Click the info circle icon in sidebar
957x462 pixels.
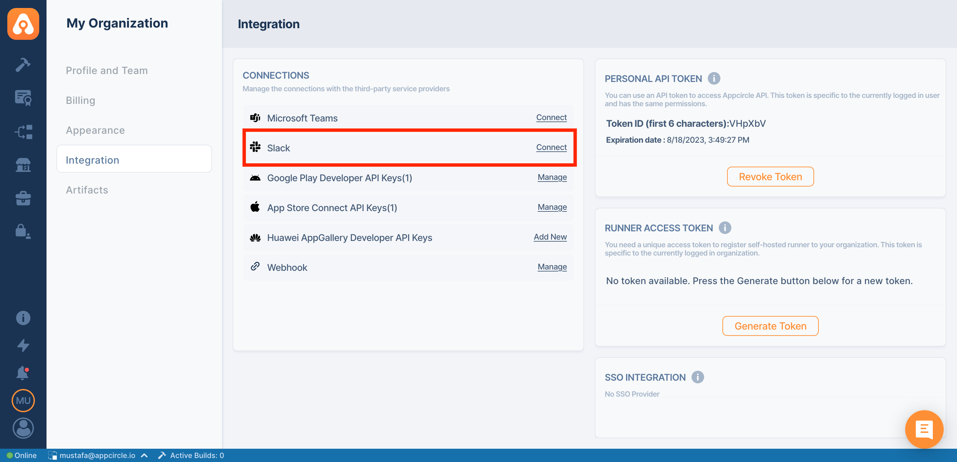pyautogui.click(x=23, y=318)
